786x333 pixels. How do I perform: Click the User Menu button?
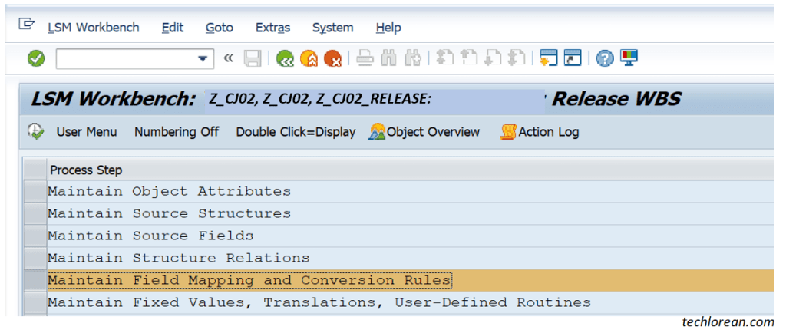87,132
